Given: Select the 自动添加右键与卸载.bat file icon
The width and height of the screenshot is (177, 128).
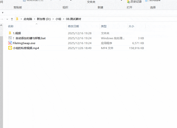Looking at the screenshot, I should point(10,38).
